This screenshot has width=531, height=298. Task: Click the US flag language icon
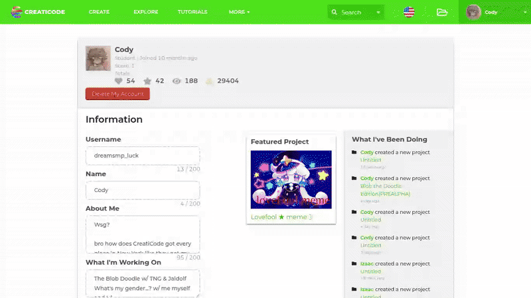point(409,12)
